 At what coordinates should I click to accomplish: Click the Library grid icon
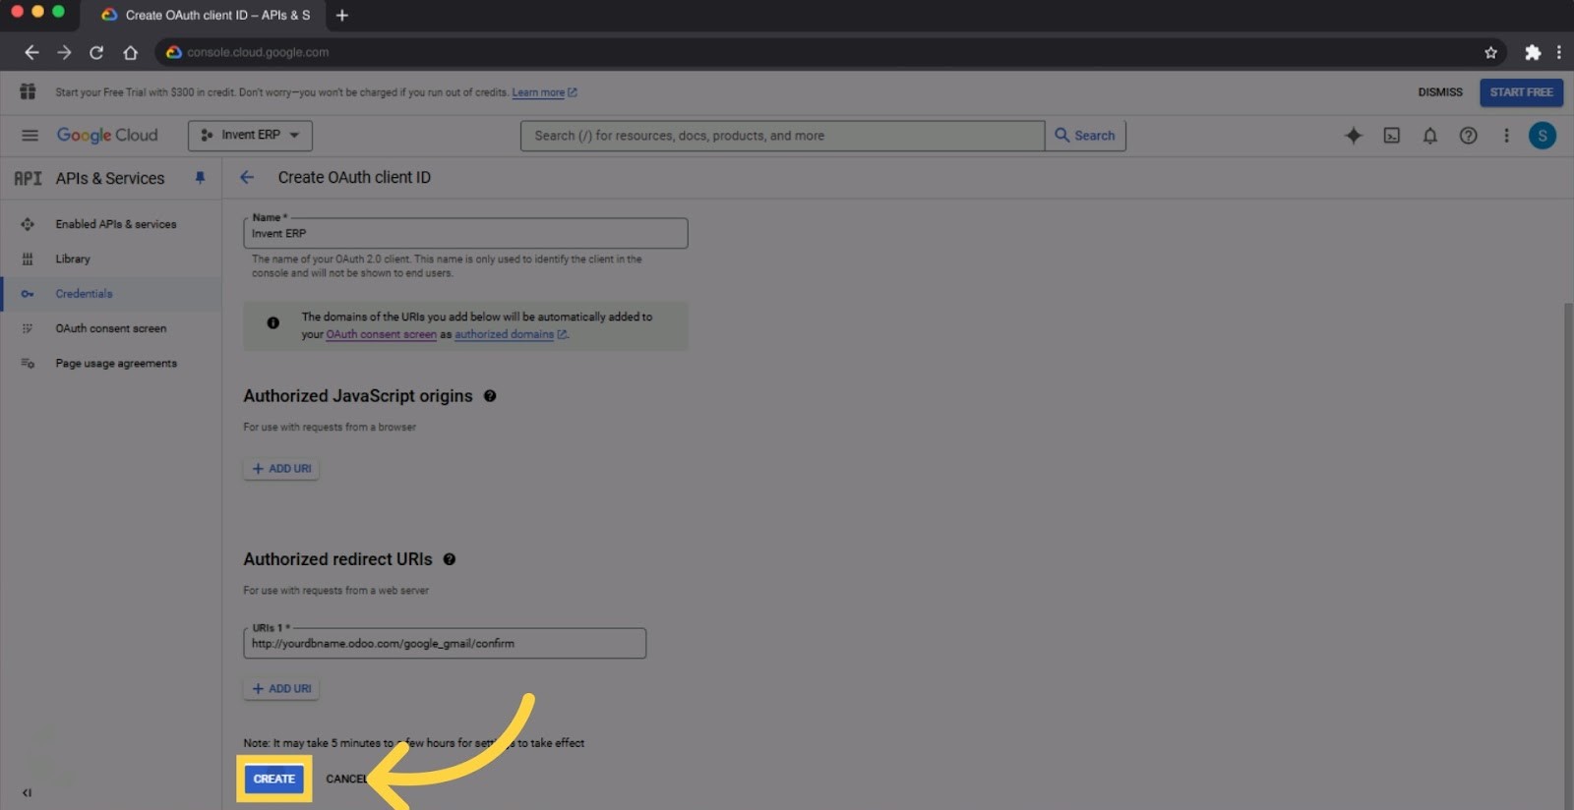28,260
